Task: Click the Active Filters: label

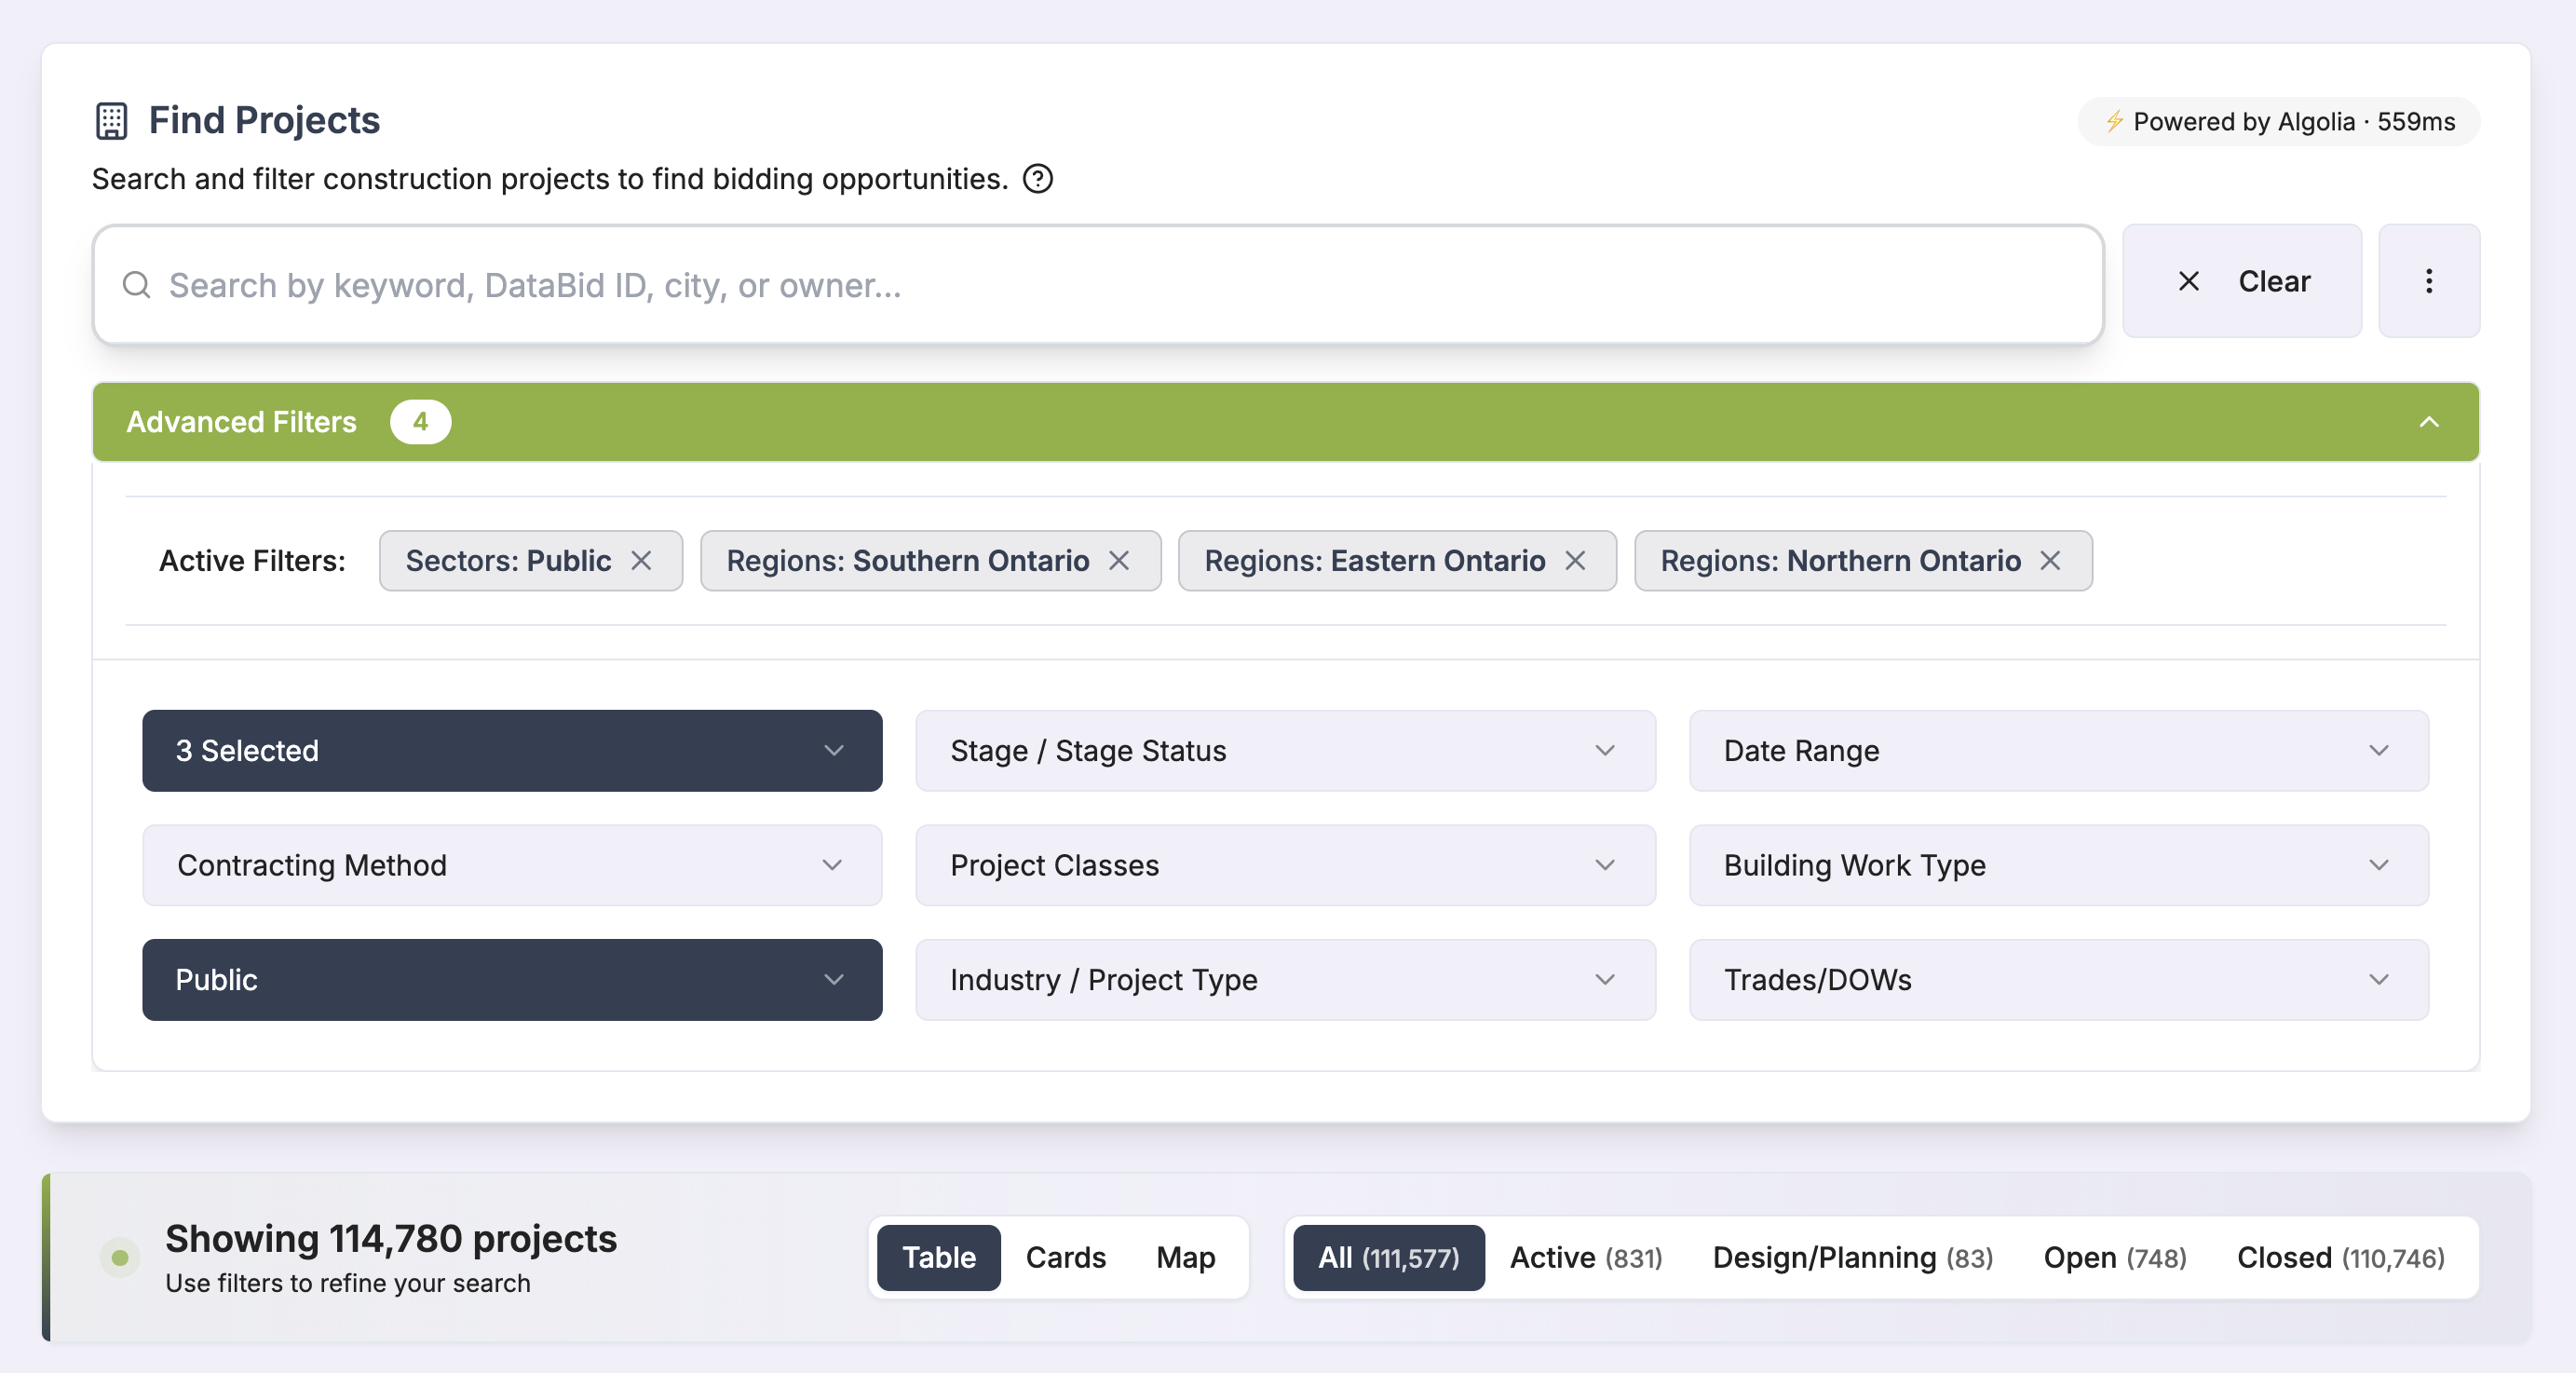Action: click(x=252, y=561)
